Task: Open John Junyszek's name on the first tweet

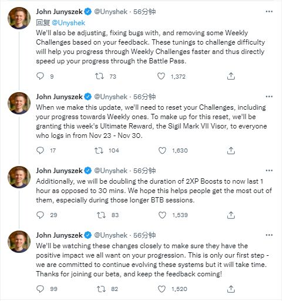Action: 59,12
